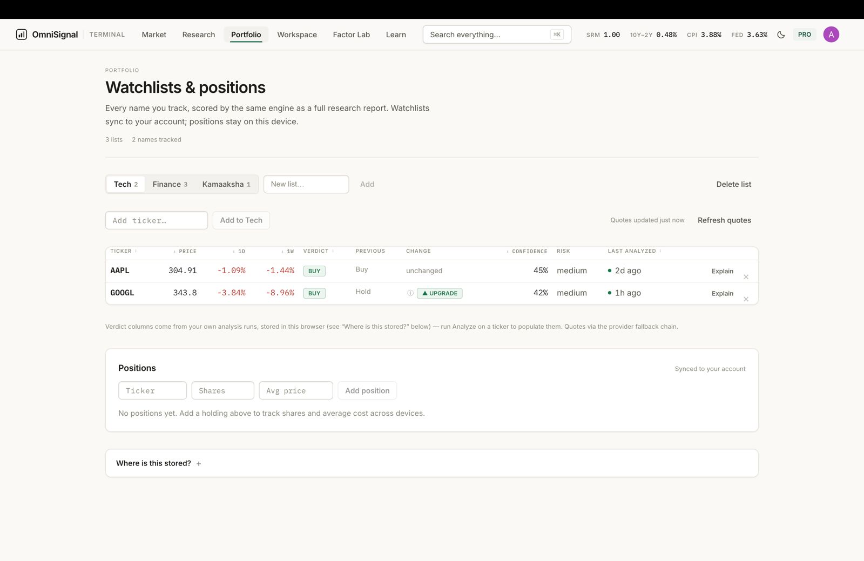Viewport: 864px width, 561px height.
Task: Click the plus icon next to Where is this stored
Action: click(x=199, y=464)
